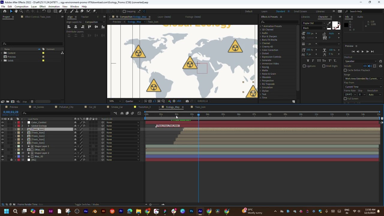
Task: Expand the Shape Layer 1 properties
Action: 15,146
